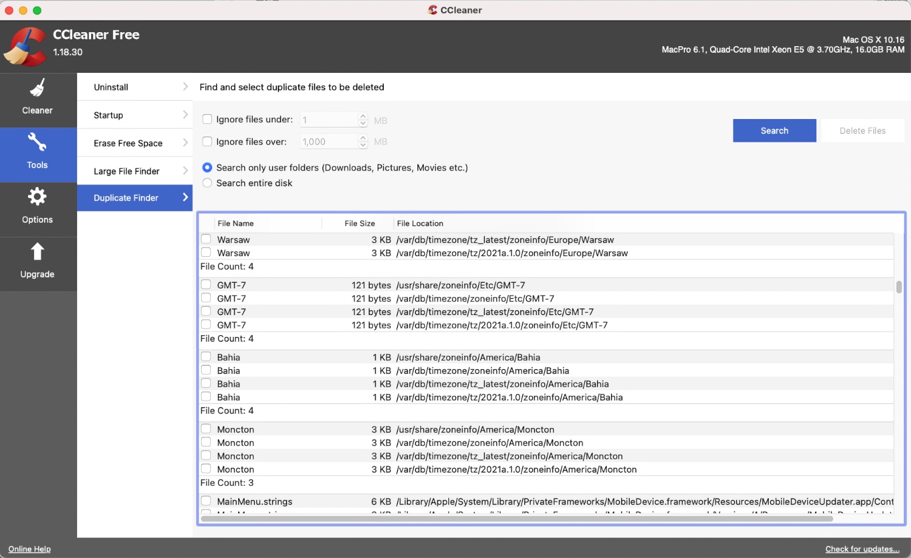Image resolution: width=911 pixels, height=558 pixels.
Task: Click the Duplicate Finder chevron arrow
Action: [185, 197]
